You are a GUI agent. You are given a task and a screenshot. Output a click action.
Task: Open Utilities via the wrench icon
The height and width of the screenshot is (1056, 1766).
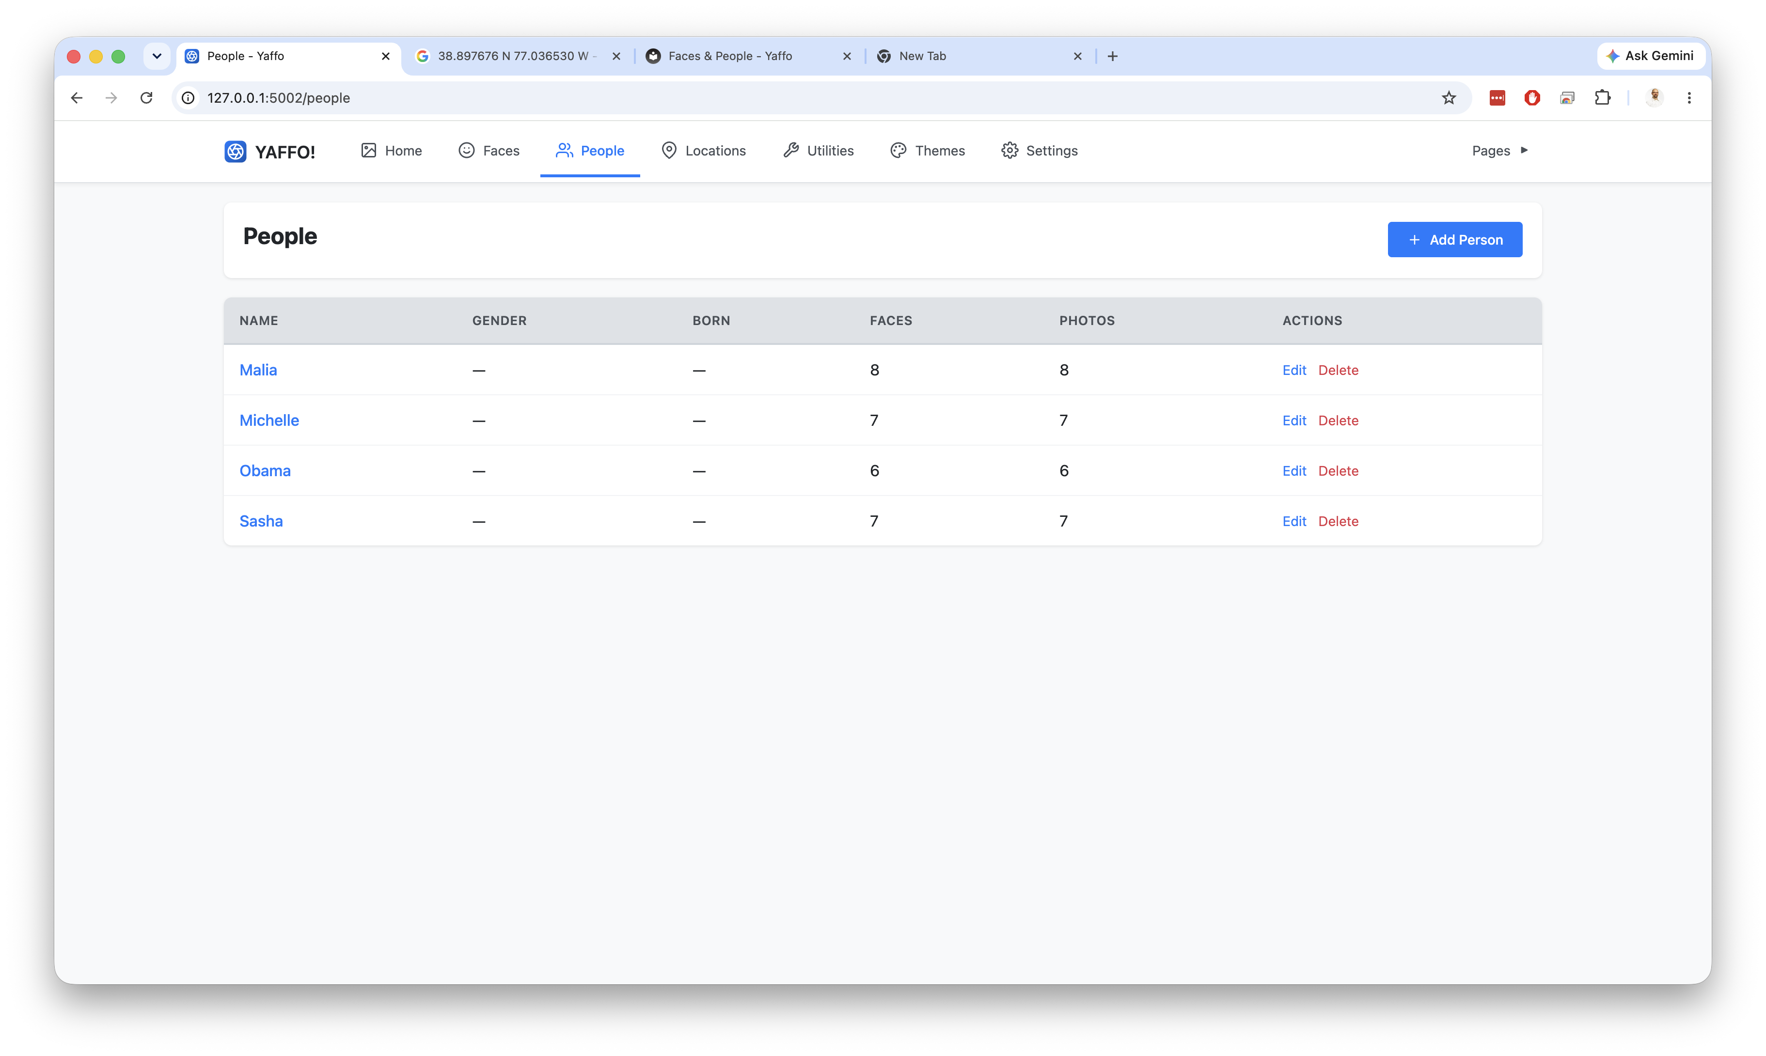tap(791, 150)
